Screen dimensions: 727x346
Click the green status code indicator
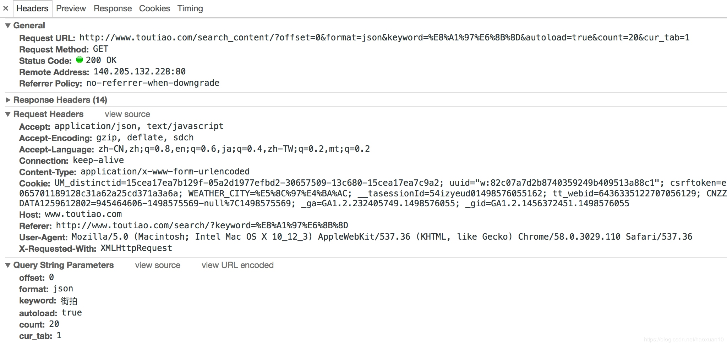click(x=80, y=60)
